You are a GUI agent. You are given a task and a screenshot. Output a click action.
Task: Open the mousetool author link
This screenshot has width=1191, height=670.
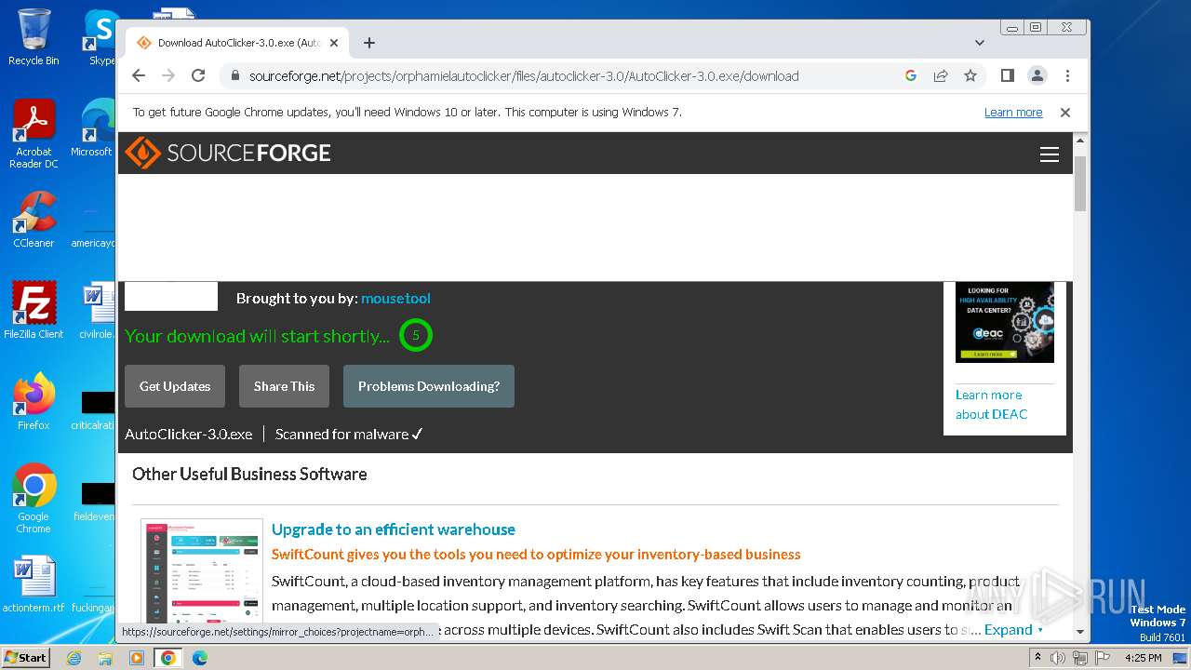395,299
